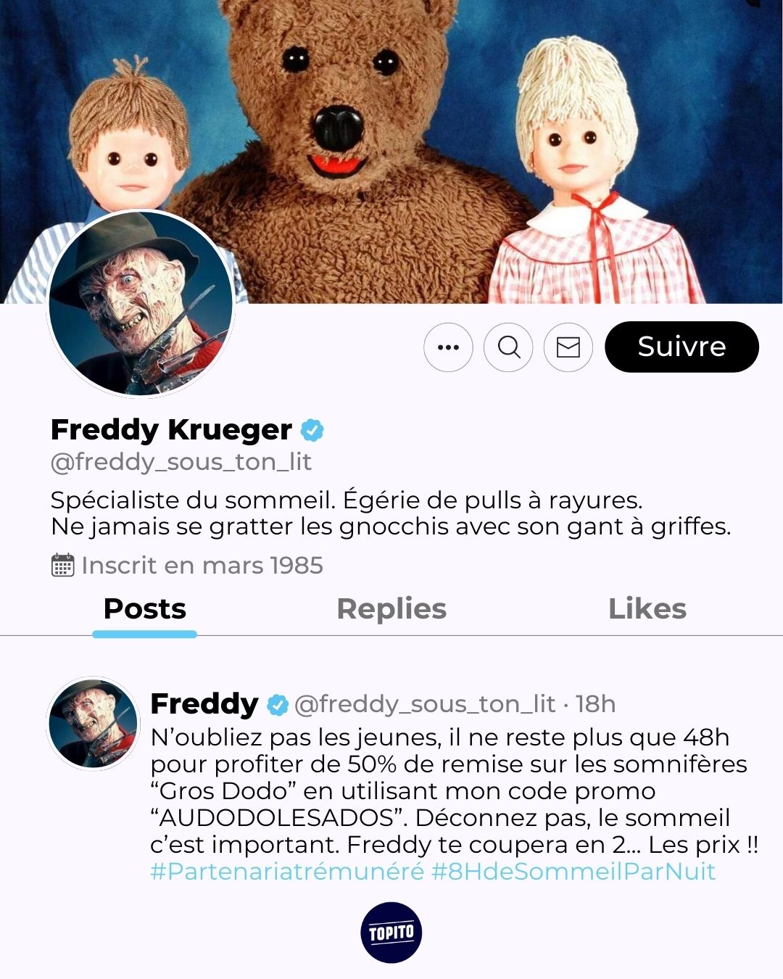Image resolution: width=783 pixels, height=979 pixels.
Task: Click the magnifying glass search icon
Action: coord(508,347)
